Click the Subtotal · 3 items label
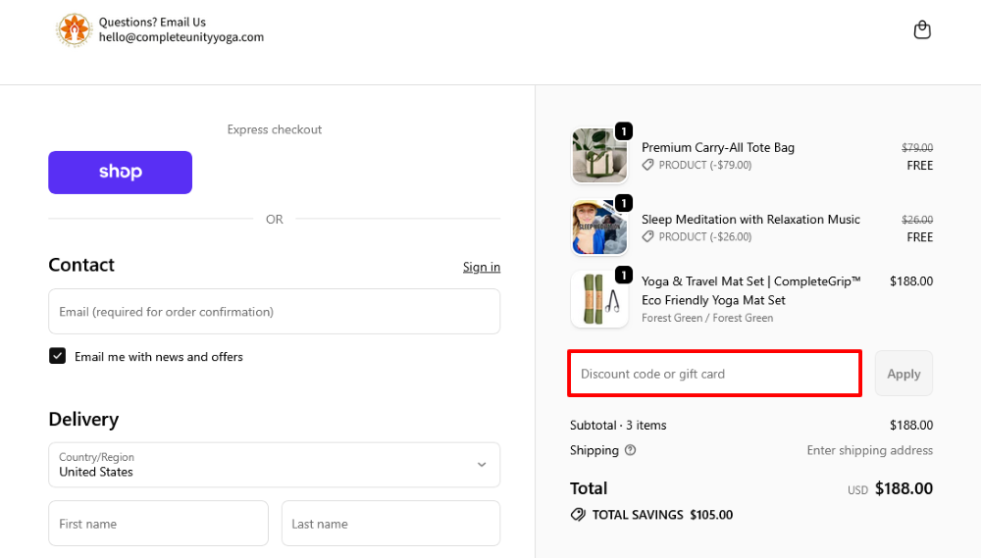 pos(618,426)
